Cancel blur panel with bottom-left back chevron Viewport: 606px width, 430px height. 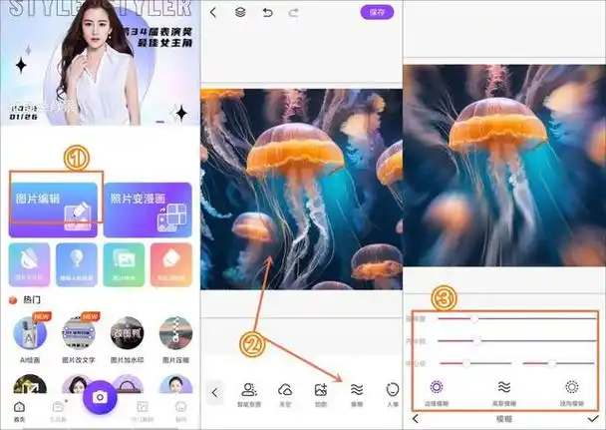416,420
